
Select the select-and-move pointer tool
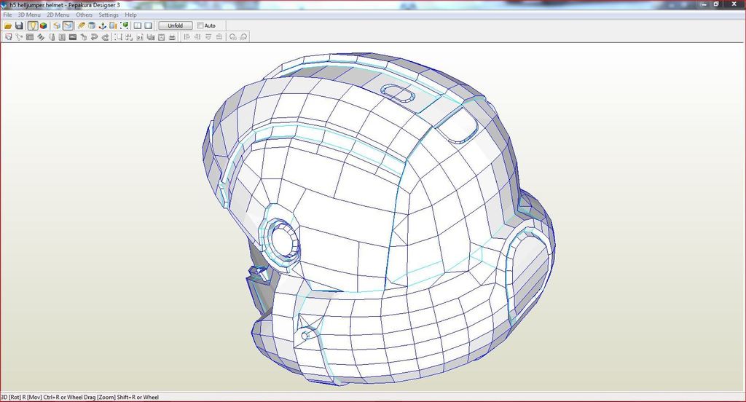(x=8, y=37)
